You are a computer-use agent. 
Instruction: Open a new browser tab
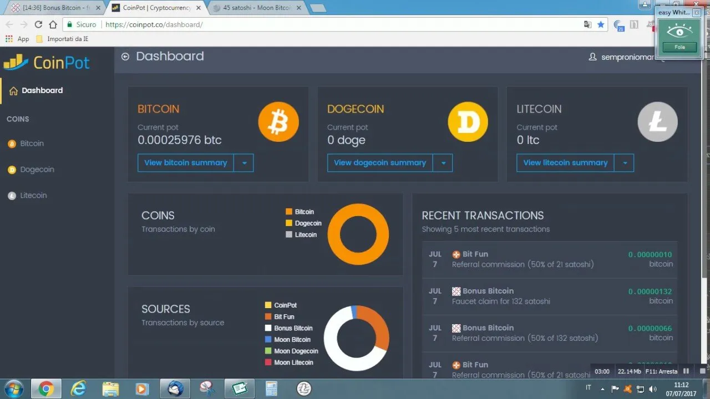[x=318, y=8]
